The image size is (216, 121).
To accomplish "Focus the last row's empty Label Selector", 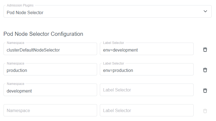I will 146,110.
